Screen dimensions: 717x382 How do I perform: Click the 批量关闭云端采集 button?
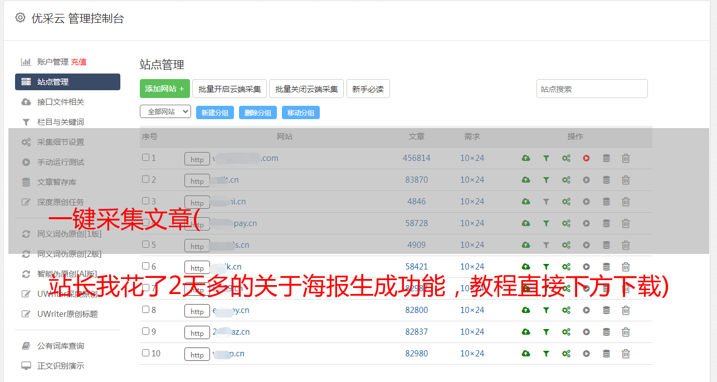pyautogui.click(x=306, y=89)
